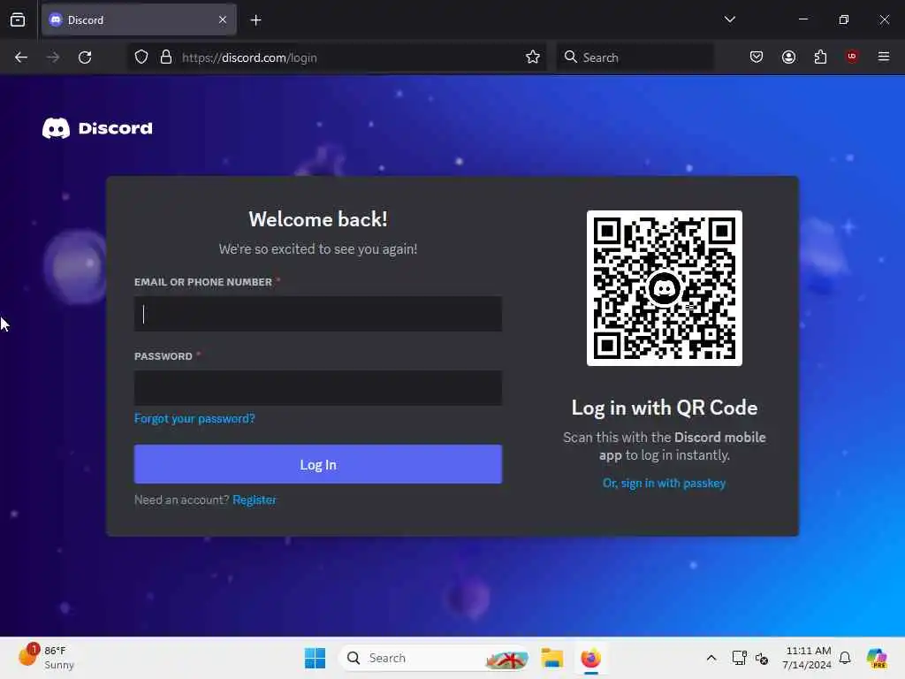Expand the list all tabs chevron
The width and height of the screenshot is (905, 679).
(x=729, y=19)
